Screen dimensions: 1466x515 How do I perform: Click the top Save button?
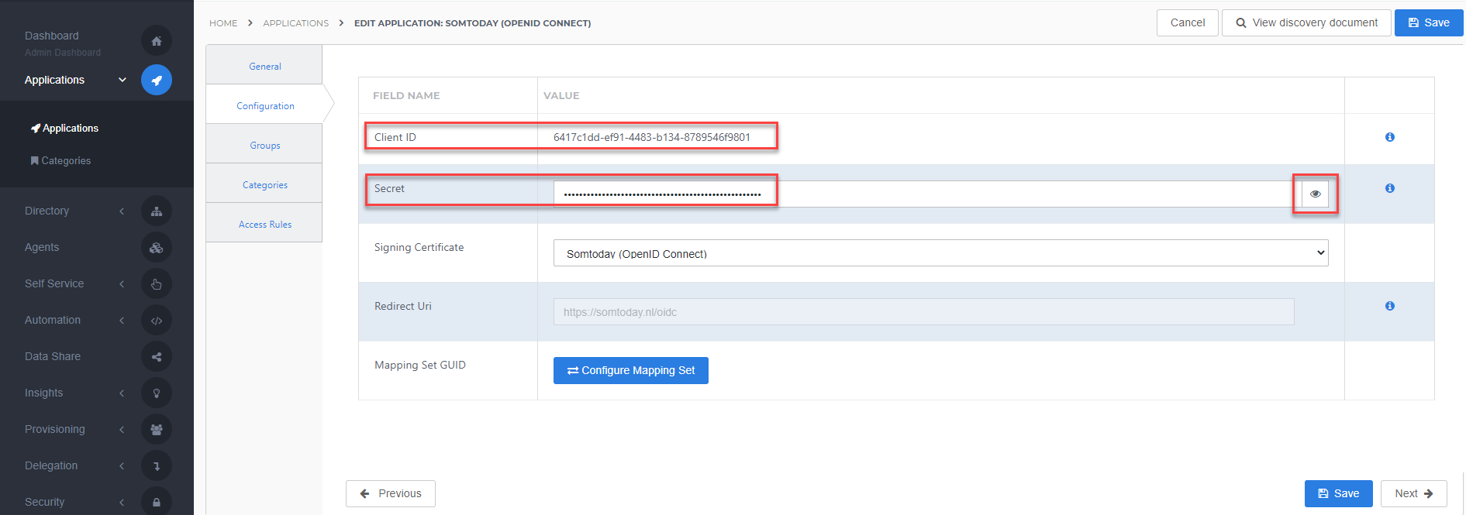(x=1429, y=22)
